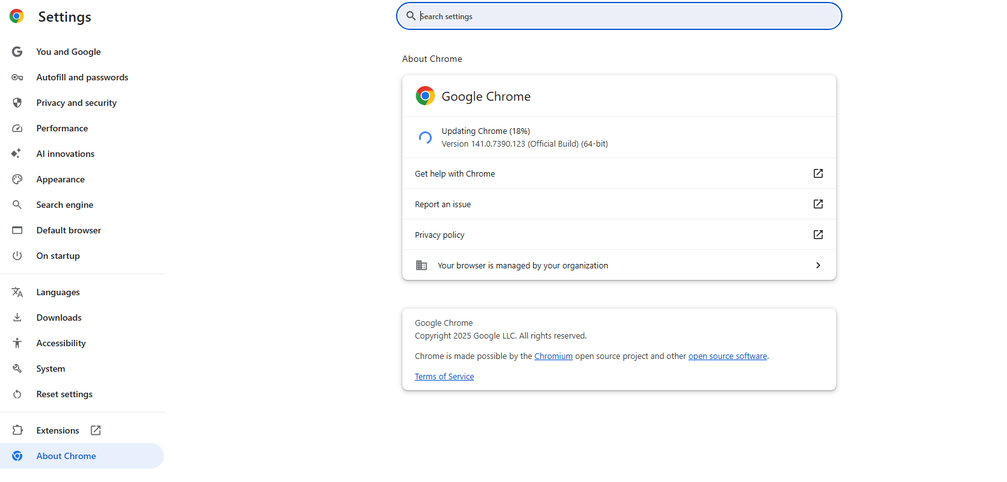Viewport: 1007px width, 482px height.
Task: Click the Settings title text
Action: [x=64, y=17]
